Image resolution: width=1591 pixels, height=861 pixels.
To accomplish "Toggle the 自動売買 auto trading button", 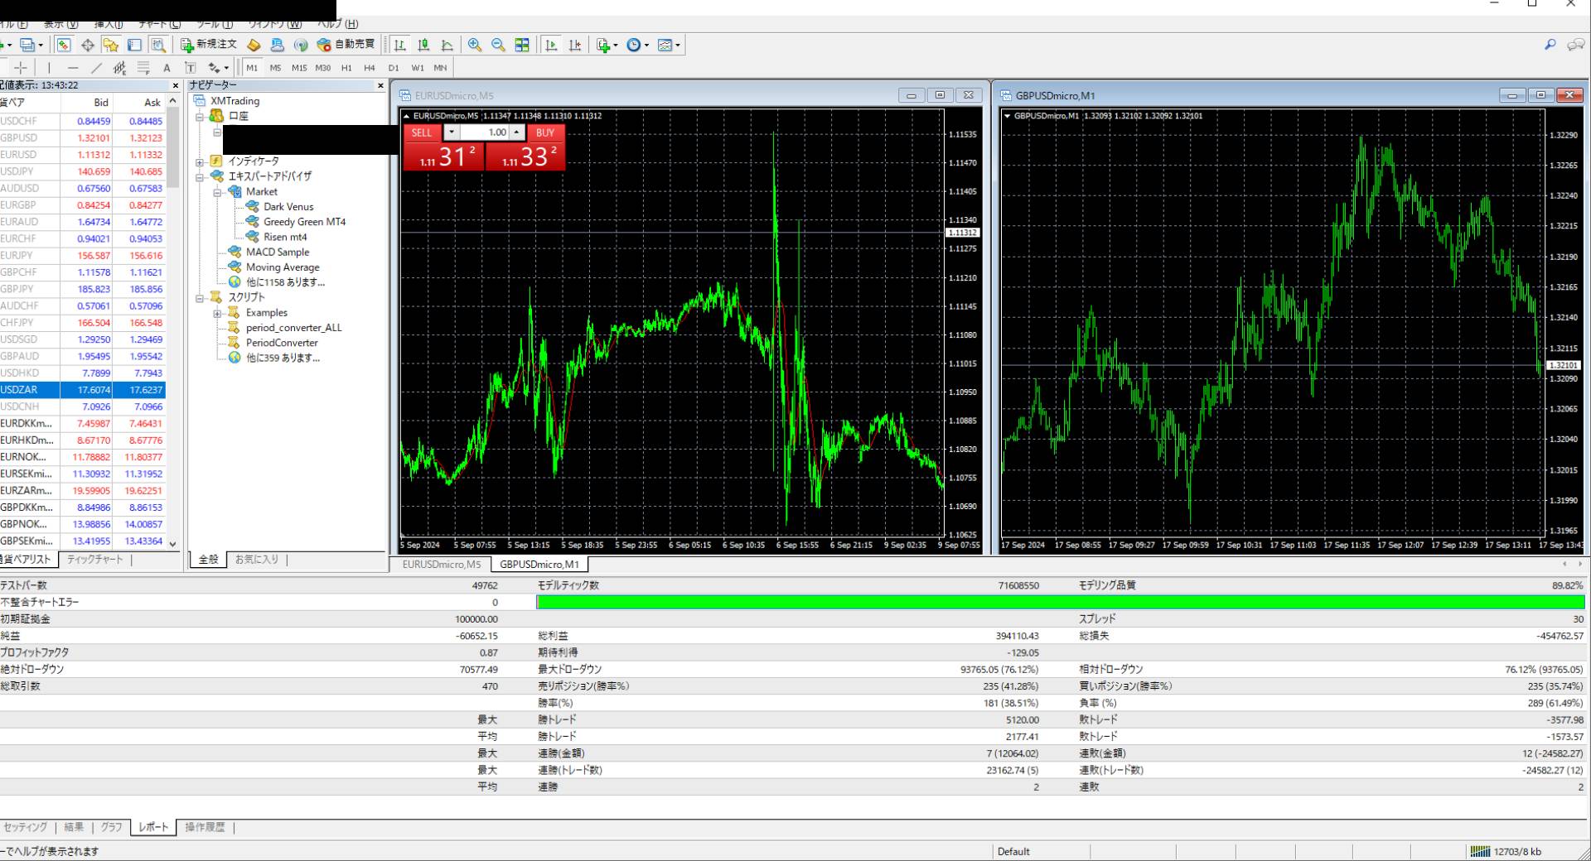I will coord(346,45).
